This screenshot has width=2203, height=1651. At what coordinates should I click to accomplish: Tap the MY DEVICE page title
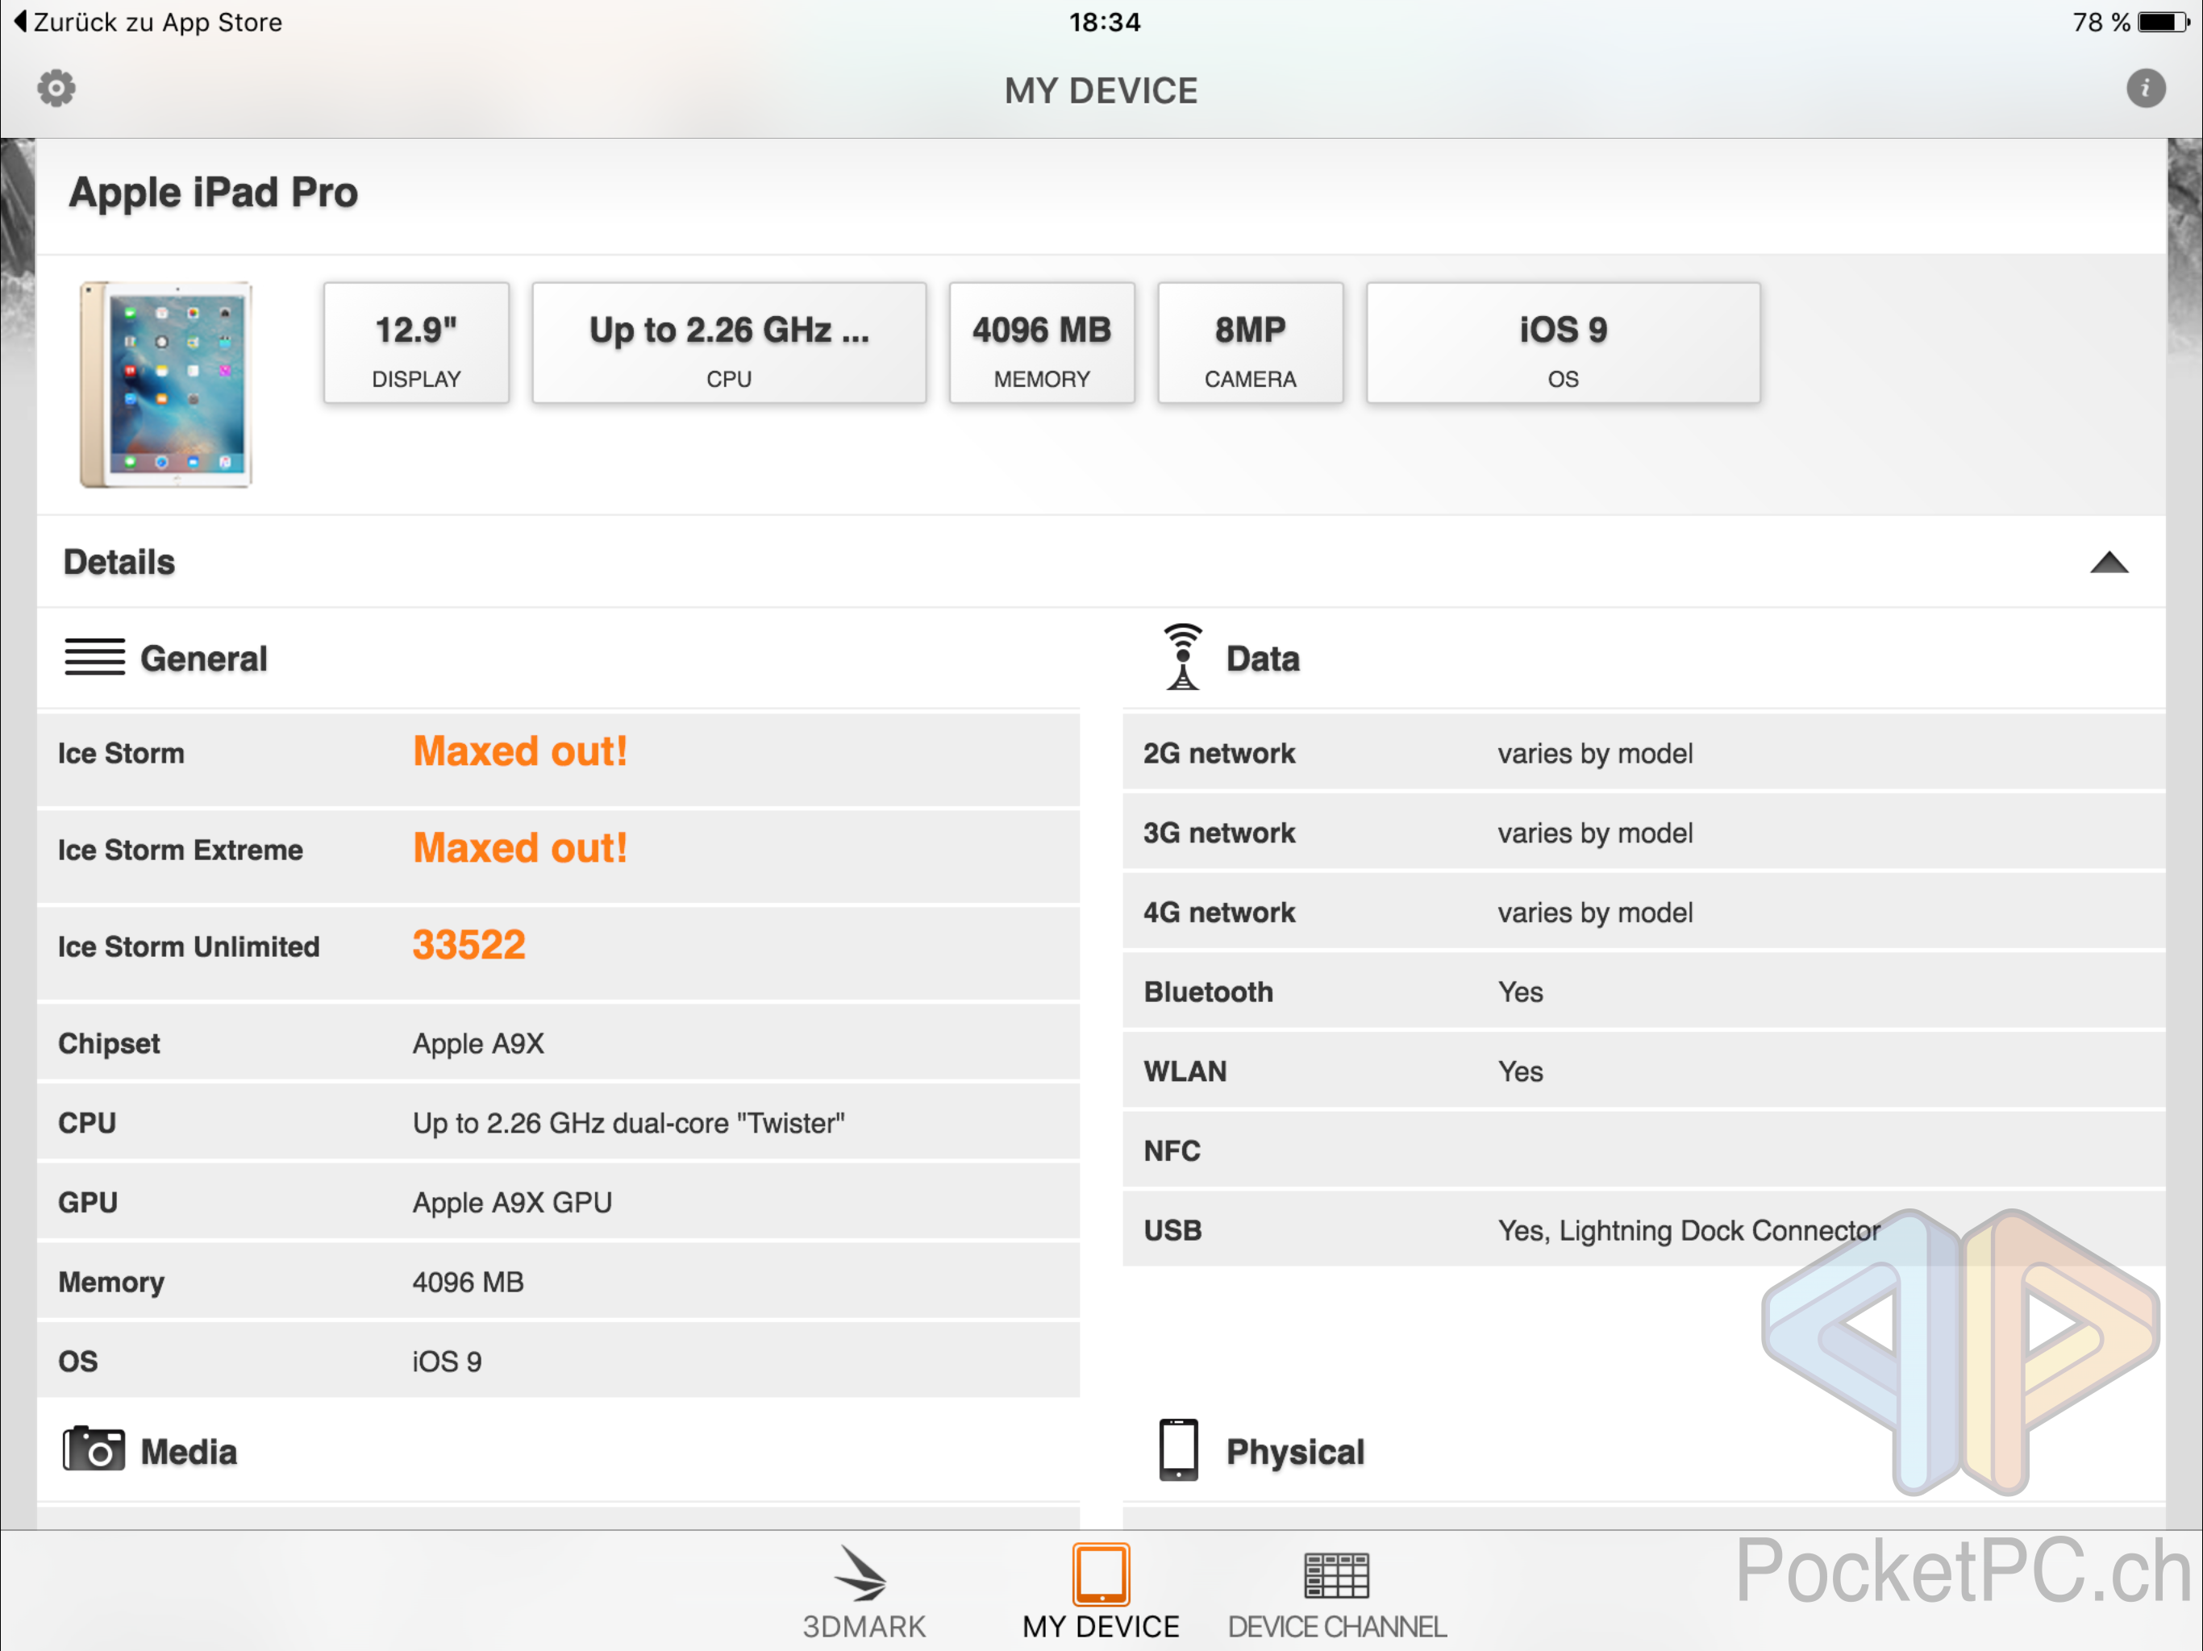point(1101,90)
